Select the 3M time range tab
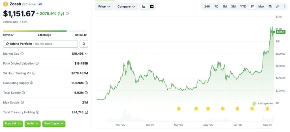 click(233, 7)
